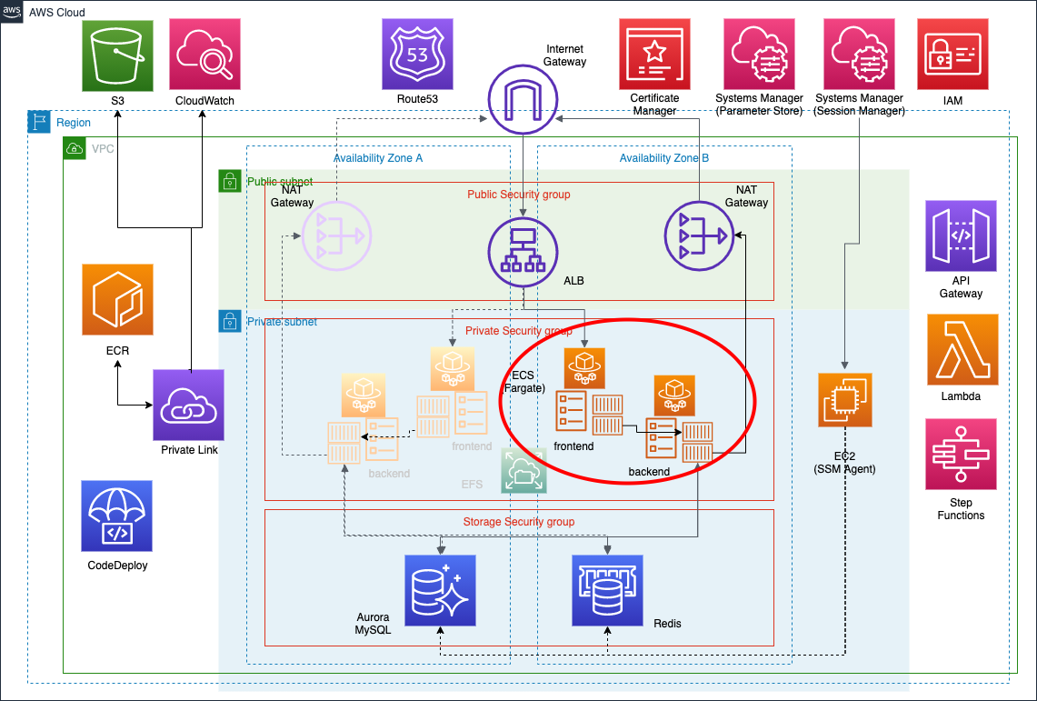The image size is (1037, 701).
Task: Click the "Redis" label text
Action: (x=667, y=624)
